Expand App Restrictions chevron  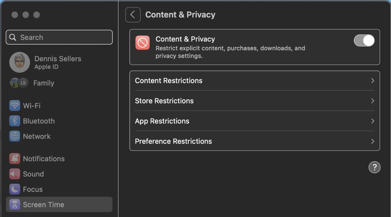(372, 121)
